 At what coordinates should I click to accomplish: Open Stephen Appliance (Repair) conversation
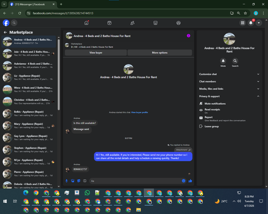pyautogui.click(x=28, y=150)
